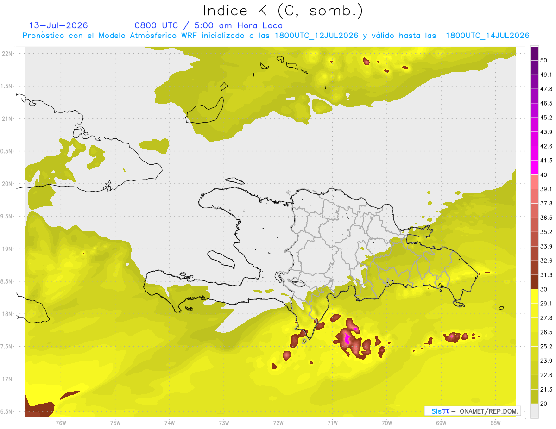
Task: Click the '20N' latitude axis label
Action: click(x=8, y=184)
